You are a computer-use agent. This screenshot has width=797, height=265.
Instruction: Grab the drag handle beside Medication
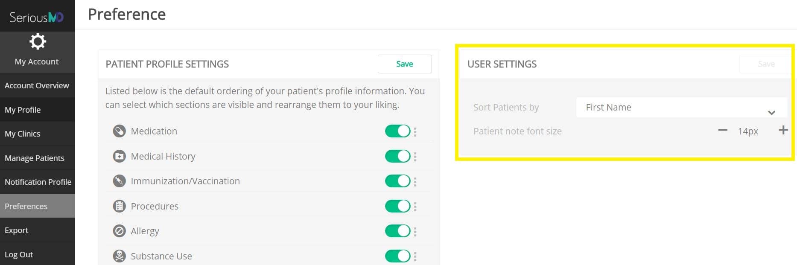coord(415,132)
